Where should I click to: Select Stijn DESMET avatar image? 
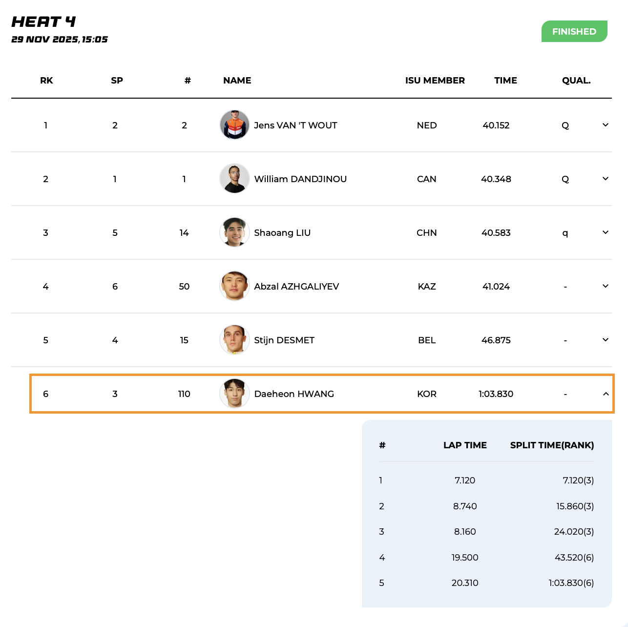click(234, 340)
